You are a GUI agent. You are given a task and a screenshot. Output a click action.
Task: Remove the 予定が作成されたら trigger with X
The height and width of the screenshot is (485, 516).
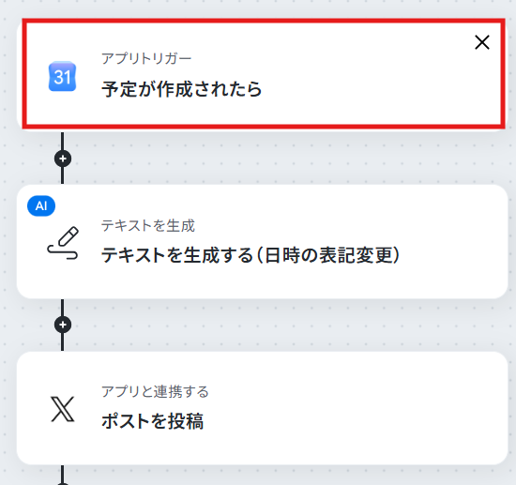[x=482, y=42]
